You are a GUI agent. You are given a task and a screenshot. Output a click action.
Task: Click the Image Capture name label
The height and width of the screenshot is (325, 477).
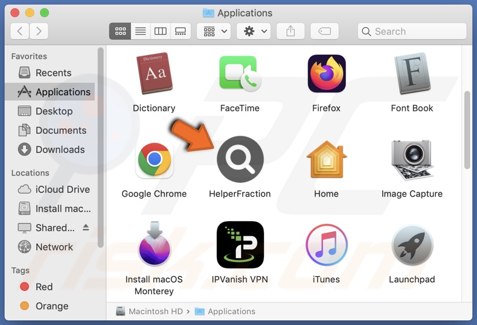(x=412, y=194)
